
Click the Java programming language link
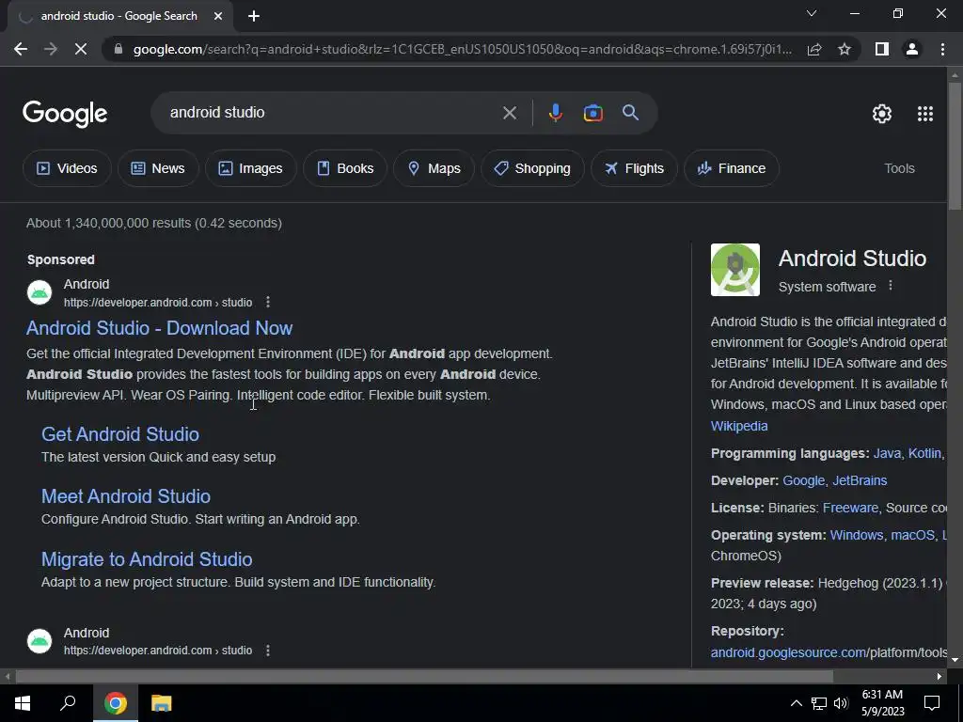(887, 454)
